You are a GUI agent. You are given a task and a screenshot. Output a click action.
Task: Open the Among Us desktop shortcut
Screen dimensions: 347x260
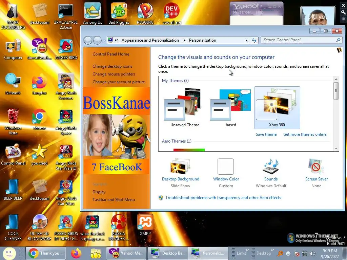[93, 13]
